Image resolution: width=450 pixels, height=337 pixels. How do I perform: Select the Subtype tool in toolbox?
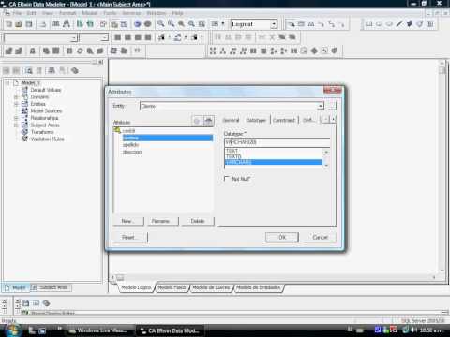(x=311, y=24)
